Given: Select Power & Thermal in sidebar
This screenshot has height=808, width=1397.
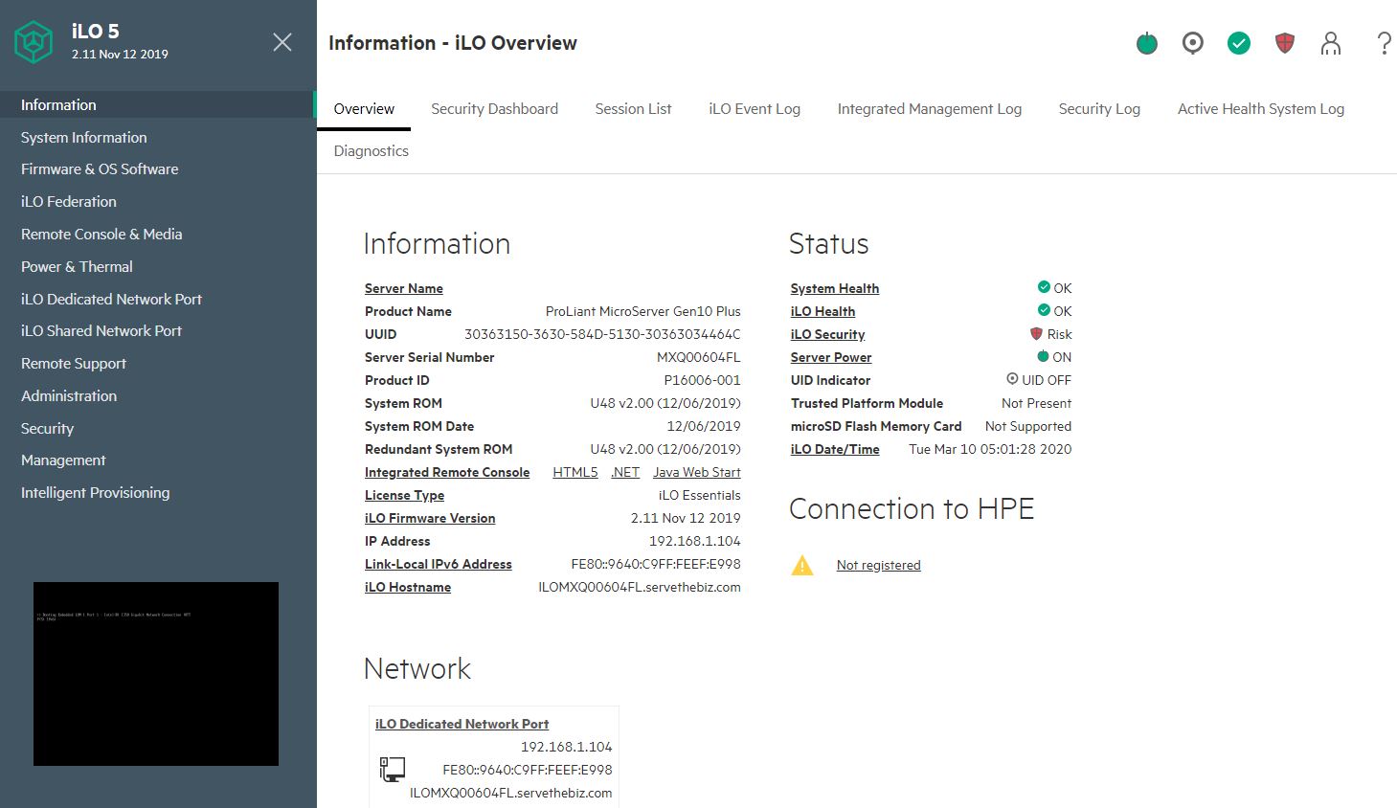Looking at the screenshot, I should [77, 267].
